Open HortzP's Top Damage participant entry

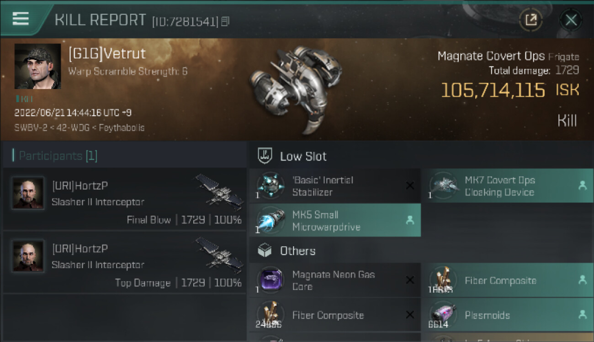pyautogui.click(x=124, y=262)
